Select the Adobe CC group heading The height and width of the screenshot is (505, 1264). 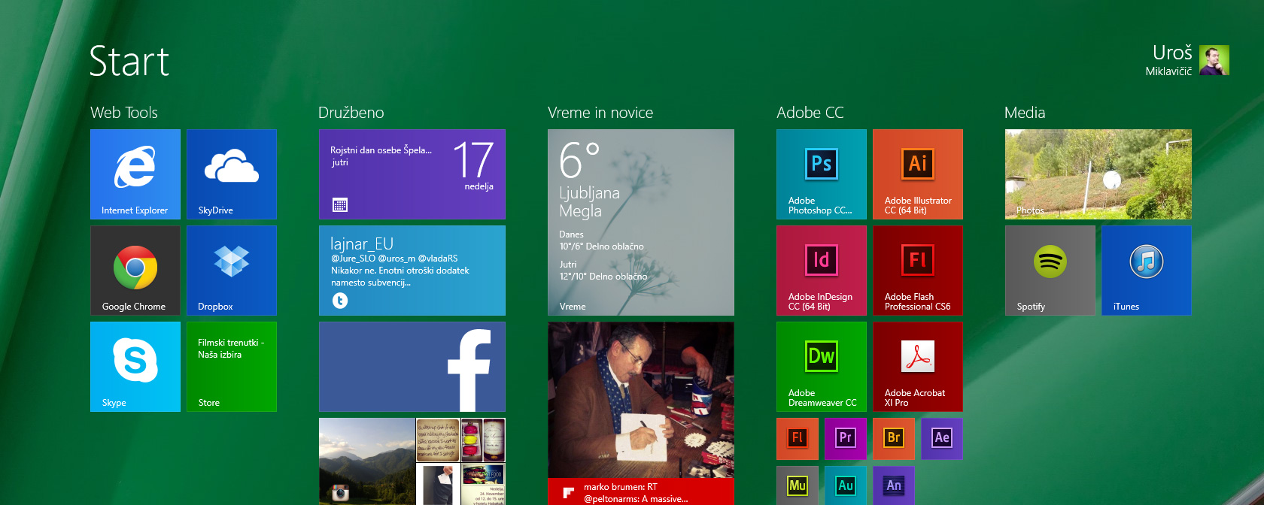[810, 113]
